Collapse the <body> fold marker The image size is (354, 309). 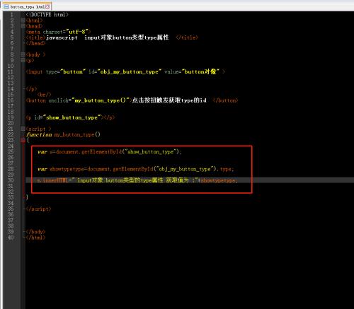pyautogui.click(x=23, y=54)
